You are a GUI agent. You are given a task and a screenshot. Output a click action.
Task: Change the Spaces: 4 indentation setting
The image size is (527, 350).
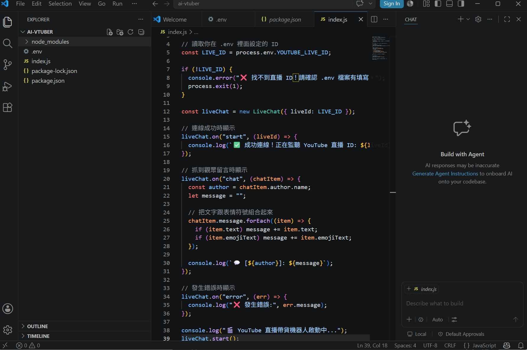(405, 346)
